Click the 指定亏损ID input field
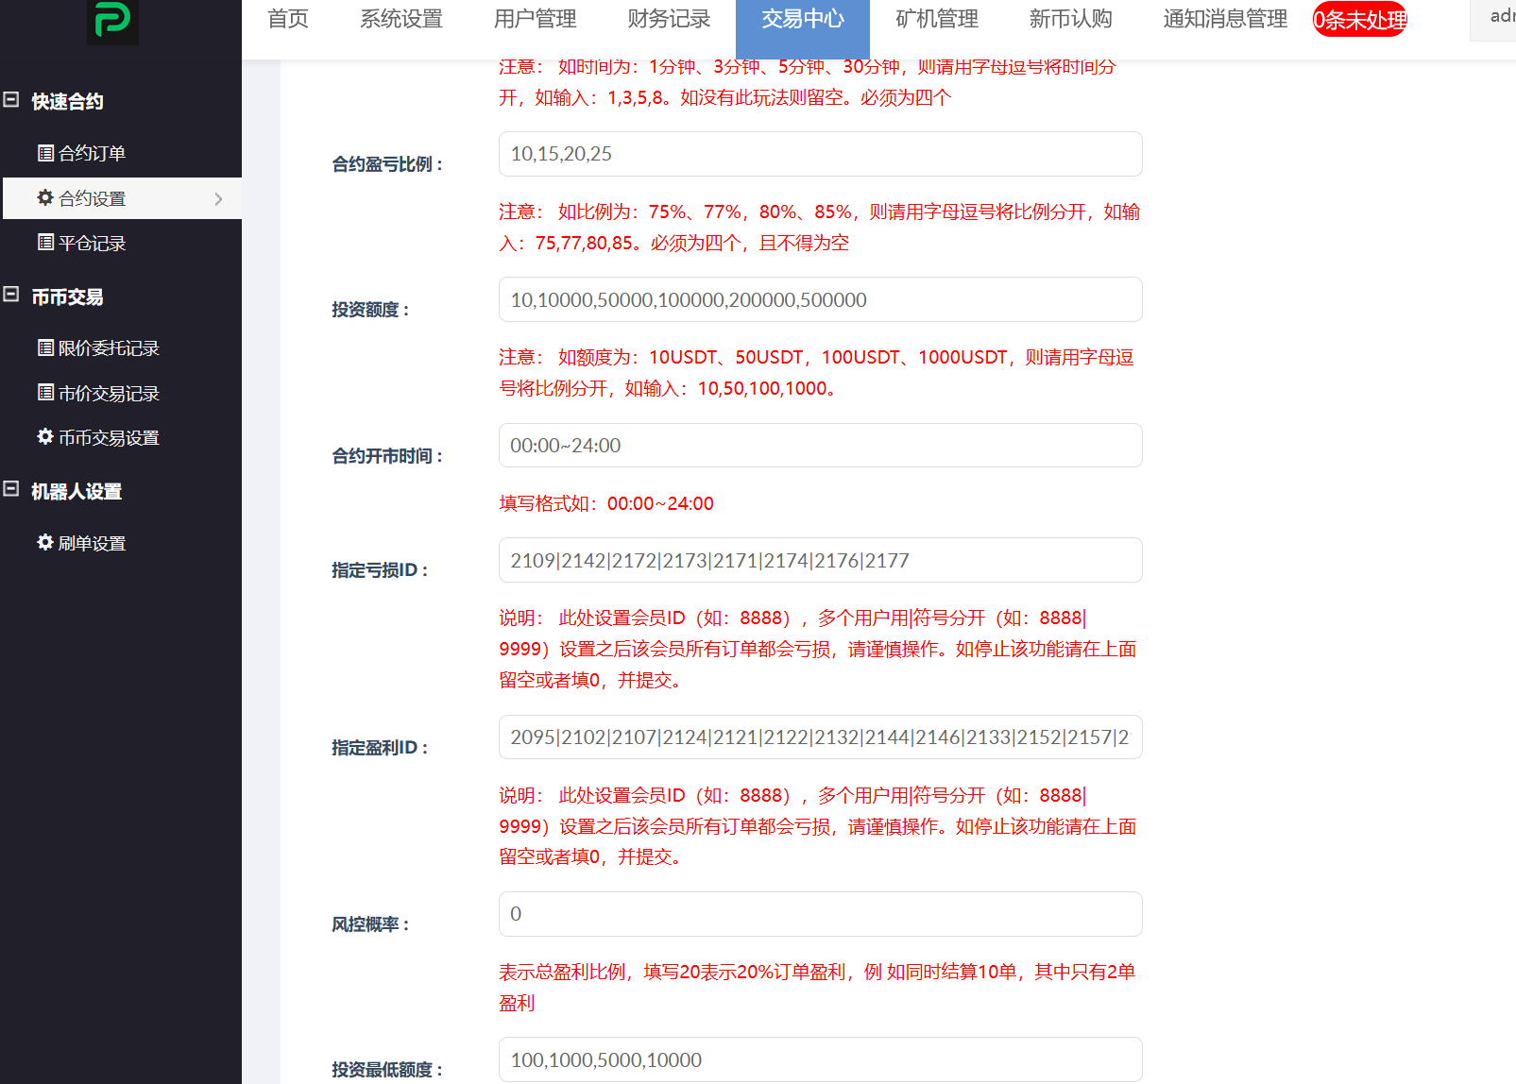1516x1084 pixels. click(820, 560)
